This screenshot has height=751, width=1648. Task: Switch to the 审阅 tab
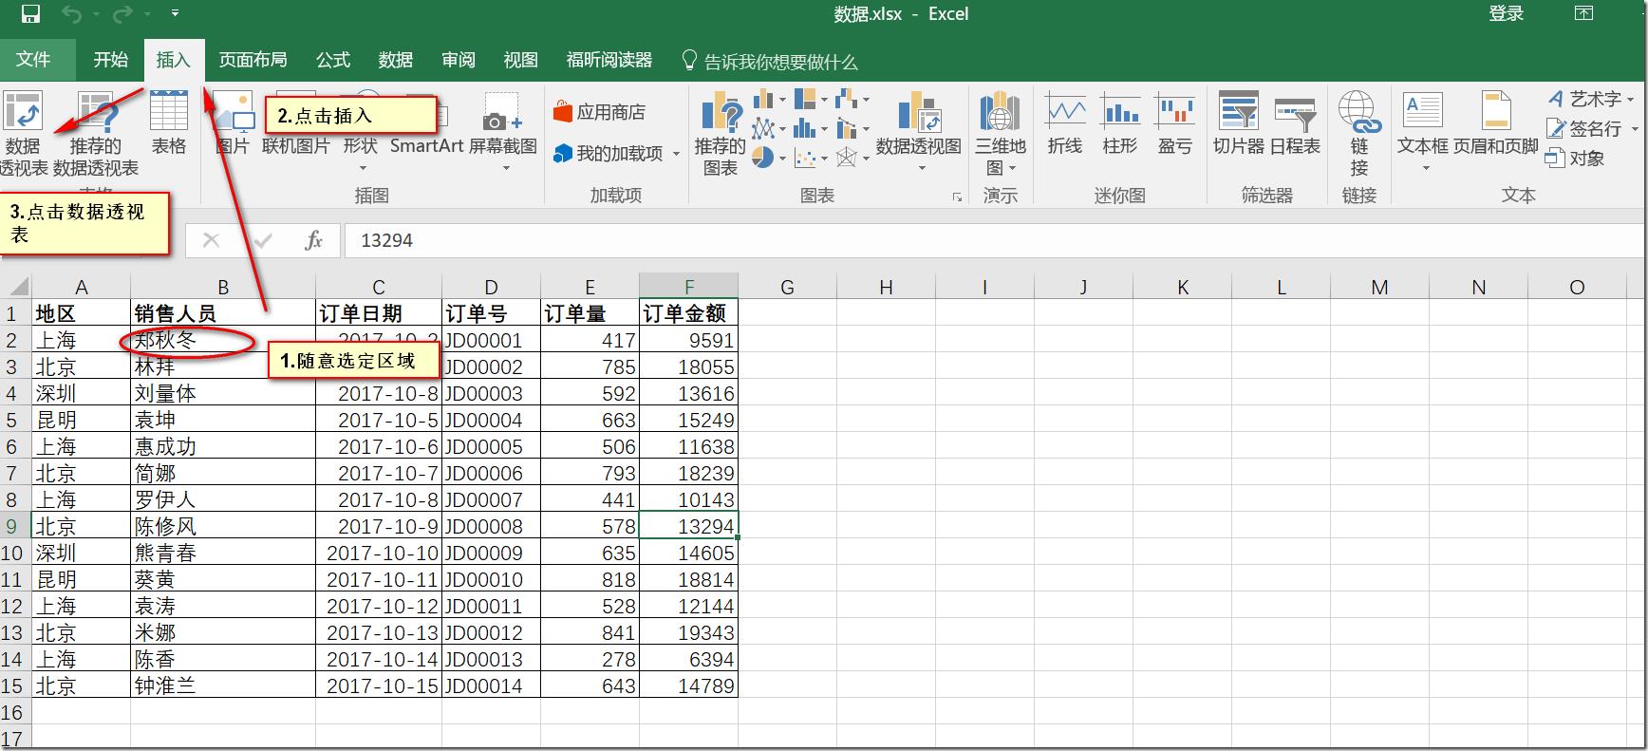pyautogui.click(x=459, y=60)
